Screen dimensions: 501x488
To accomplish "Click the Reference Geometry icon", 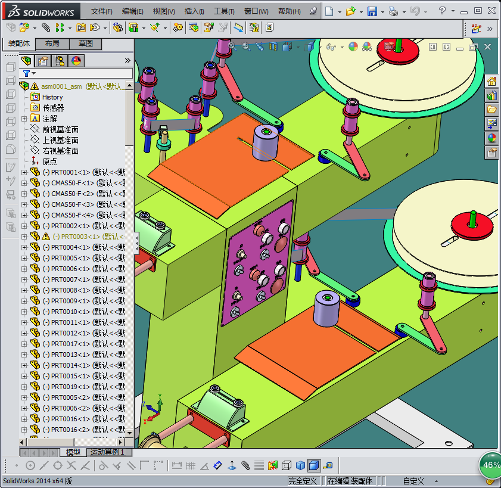I will (155, 28).
